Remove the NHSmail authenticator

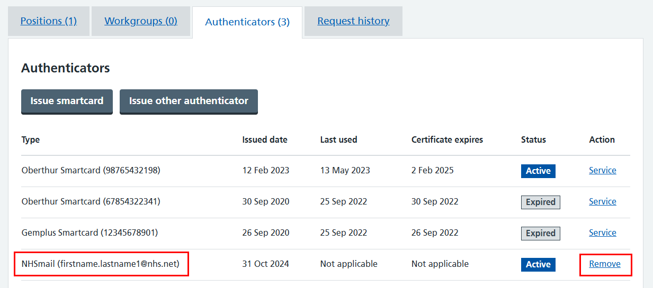605,264
